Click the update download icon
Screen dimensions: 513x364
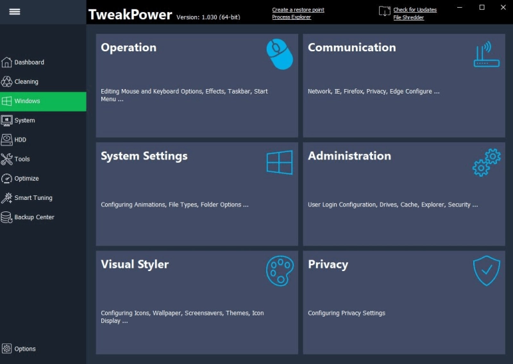385,11
